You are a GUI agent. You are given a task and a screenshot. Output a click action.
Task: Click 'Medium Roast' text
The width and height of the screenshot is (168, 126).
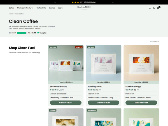coord(93,94)
